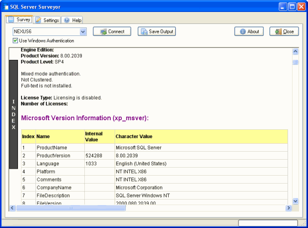Open the vertical INDEX side panel
This screenshot has height=228, width=308.
pos(13,114)
